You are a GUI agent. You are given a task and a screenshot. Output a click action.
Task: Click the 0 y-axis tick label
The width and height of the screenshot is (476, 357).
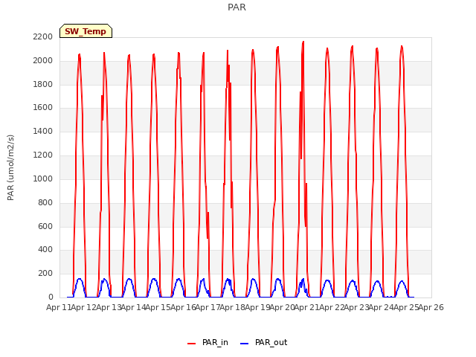(51, 297)
